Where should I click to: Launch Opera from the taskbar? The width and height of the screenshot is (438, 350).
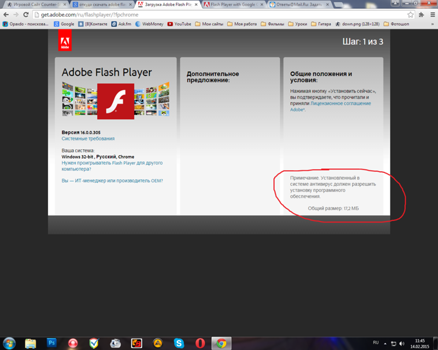point(200,343)
